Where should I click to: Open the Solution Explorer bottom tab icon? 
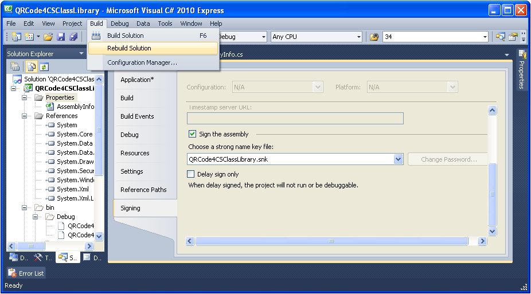tap(63, 257)
